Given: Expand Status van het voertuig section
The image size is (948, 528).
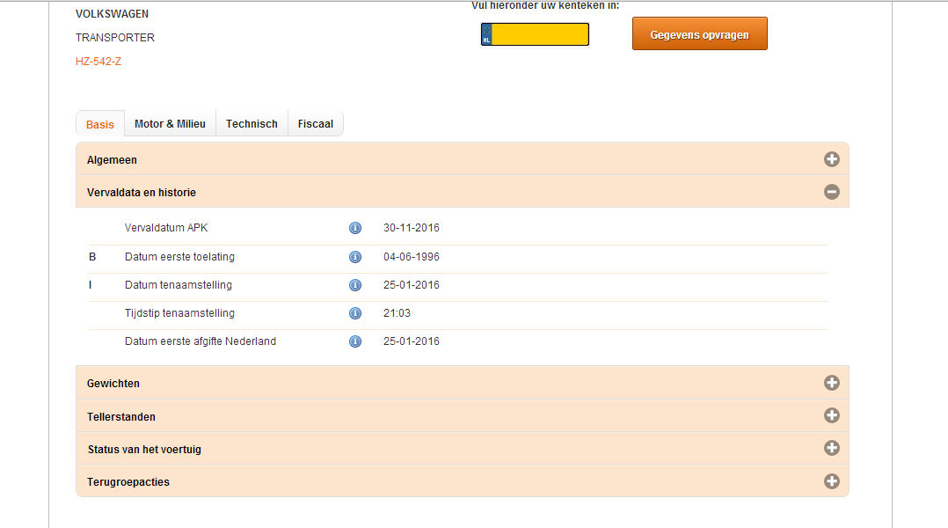Looking at the screenshot, I should 144,449.
